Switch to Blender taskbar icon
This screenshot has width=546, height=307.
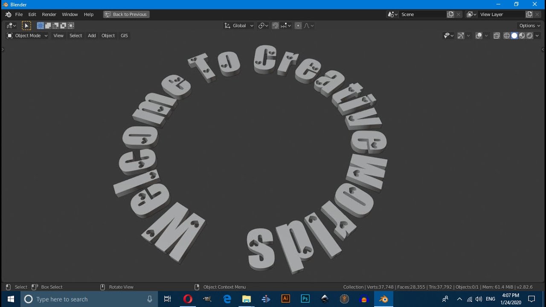point(384,299)
